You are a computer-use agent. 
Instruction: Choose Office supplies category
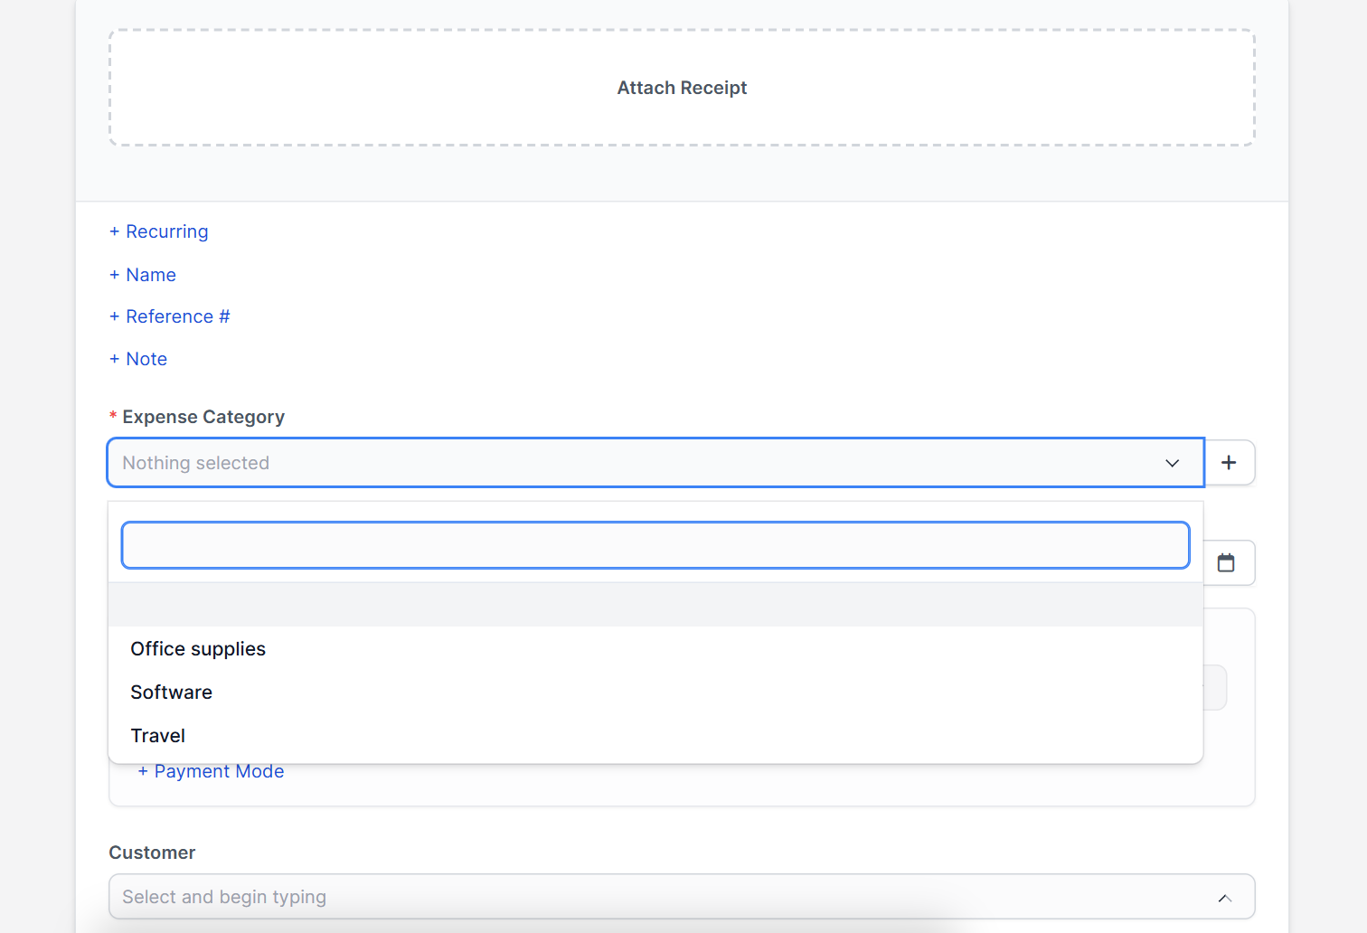[655, 649]
